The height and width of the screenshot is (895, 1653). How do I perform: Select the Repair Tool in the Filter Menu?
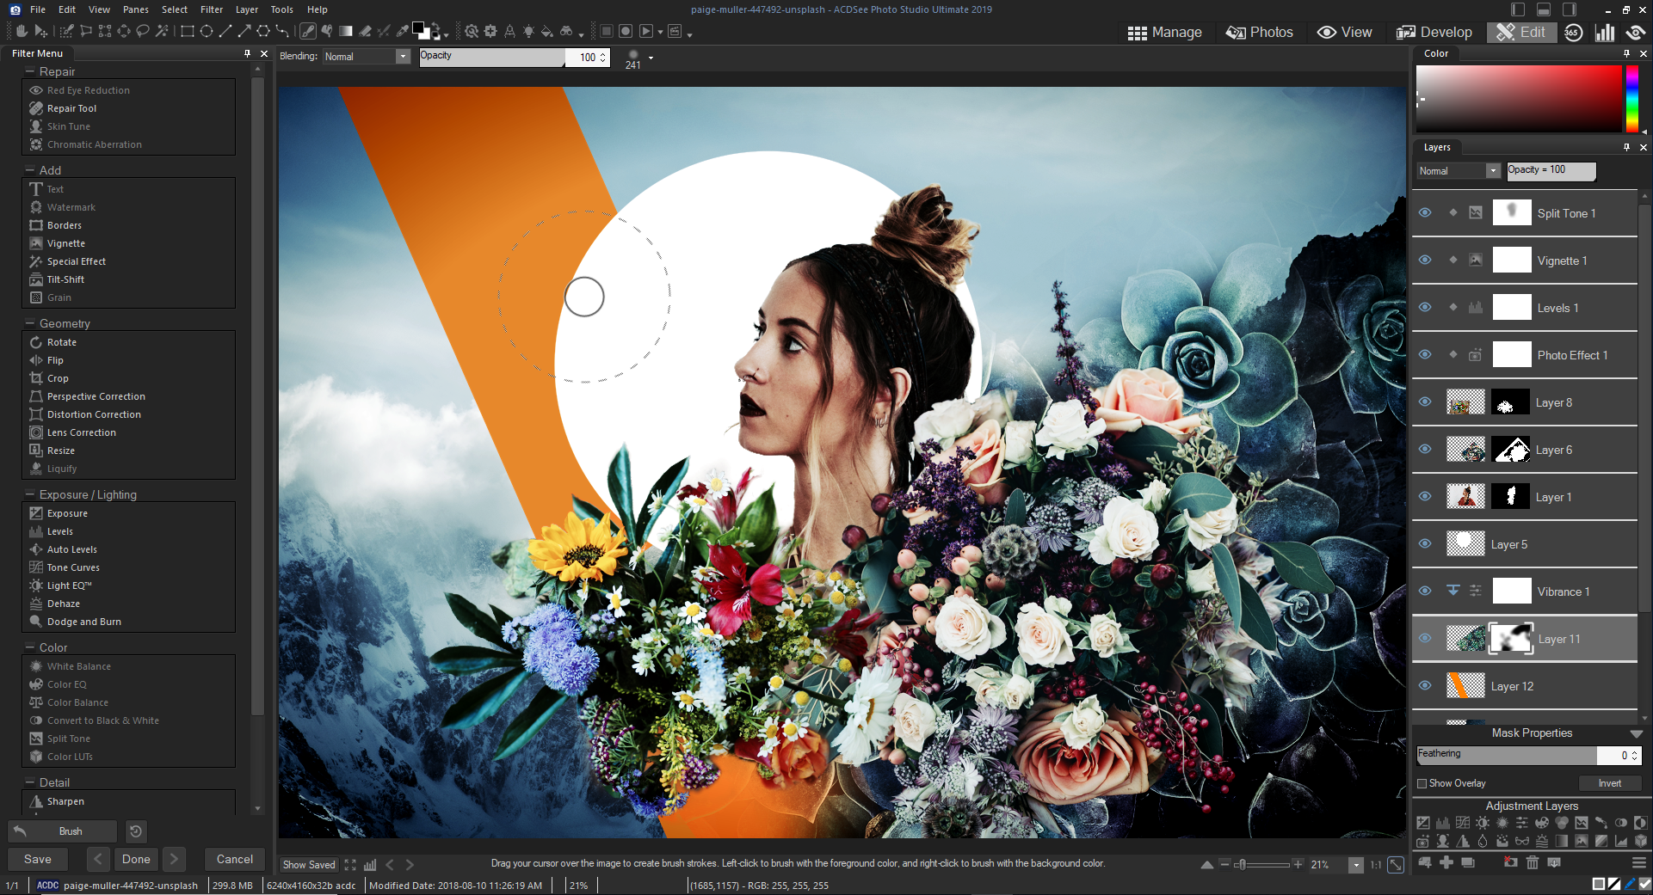coord(71,107)
